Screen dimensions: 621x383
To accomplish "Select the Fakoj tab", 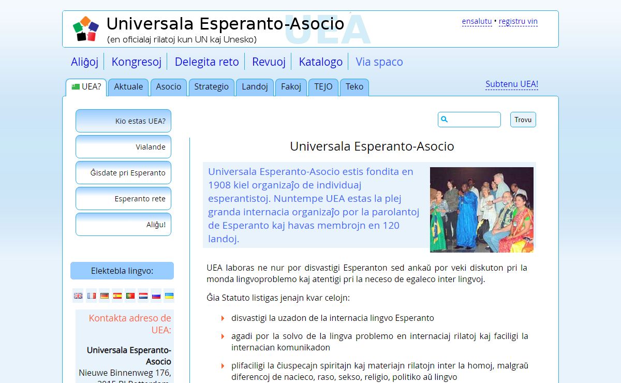I will coord(291,87).
